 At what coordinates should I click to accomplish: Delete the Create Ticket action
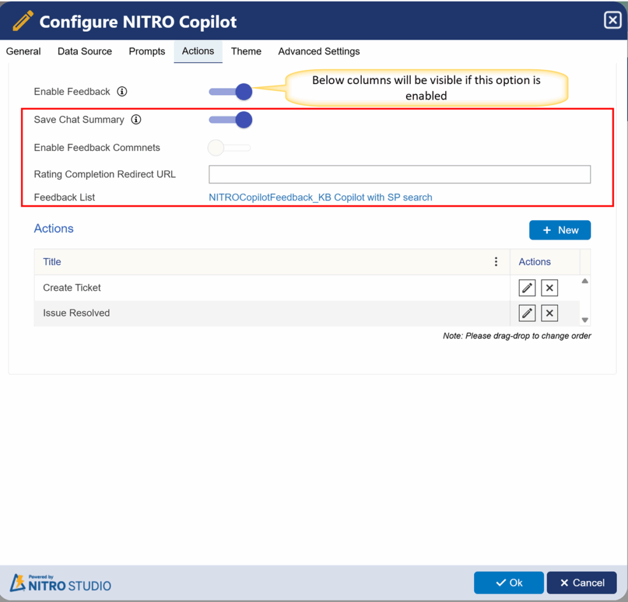pos(549,288)
